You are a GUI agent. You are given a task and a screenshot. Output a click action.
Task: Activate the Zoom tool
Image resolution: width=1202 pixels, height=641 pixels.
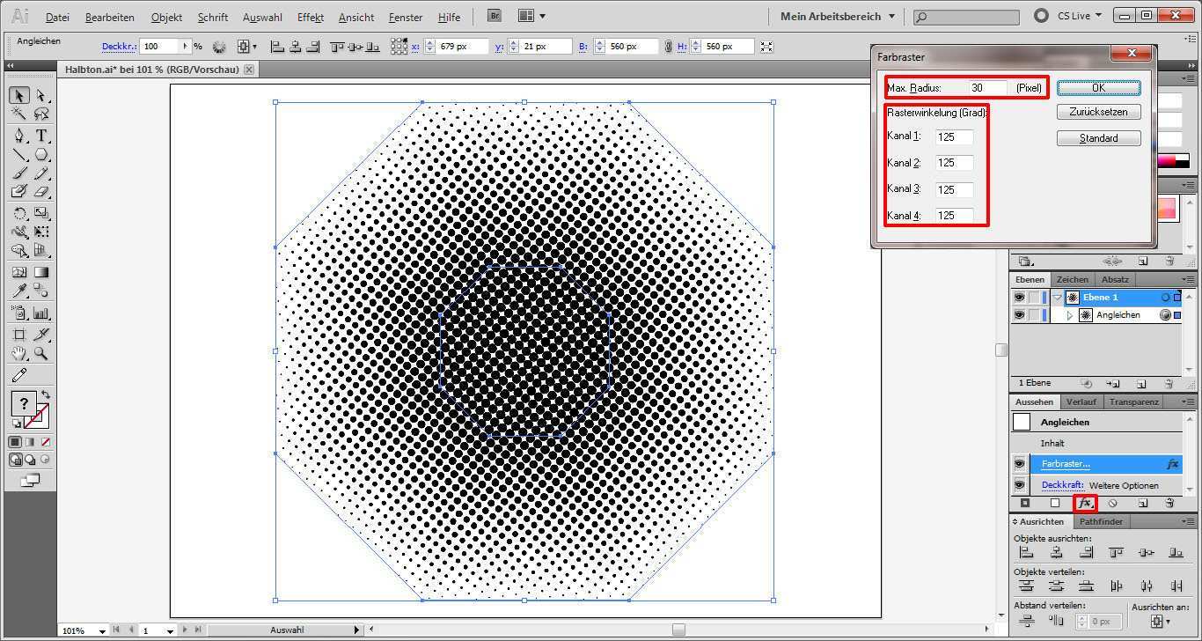point(41,354)
